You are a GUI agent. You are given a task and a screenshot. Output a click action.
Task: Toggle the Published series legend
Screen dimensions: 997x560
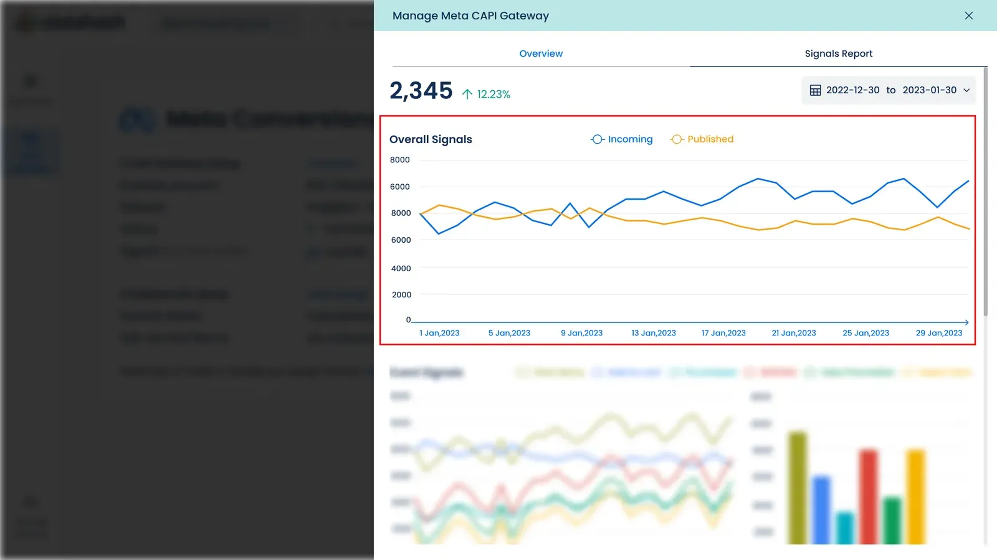(x=702, y=139)
